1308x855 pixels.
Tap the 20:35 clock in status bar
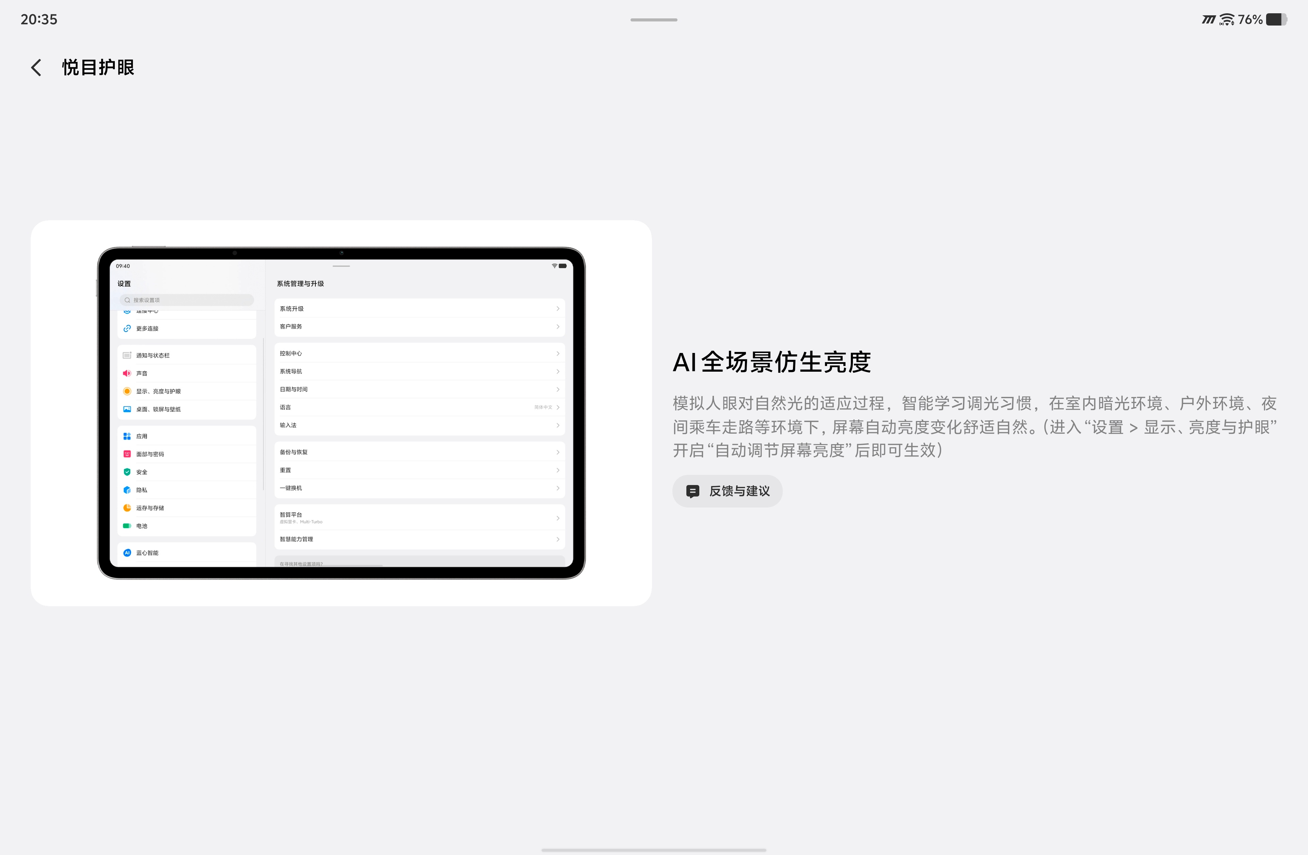pyautogui.click(x=39, y=19)
